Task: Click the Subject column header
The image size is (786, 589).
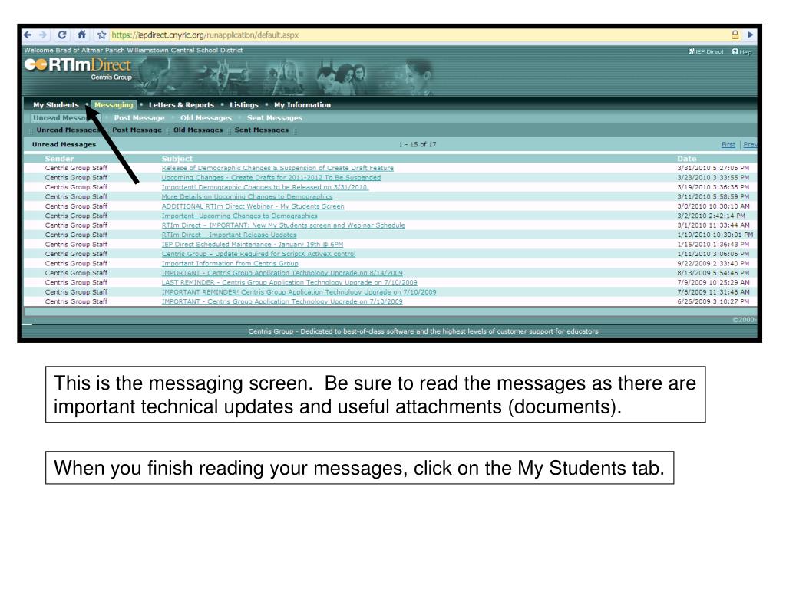Action: click(x=177, y=158)
